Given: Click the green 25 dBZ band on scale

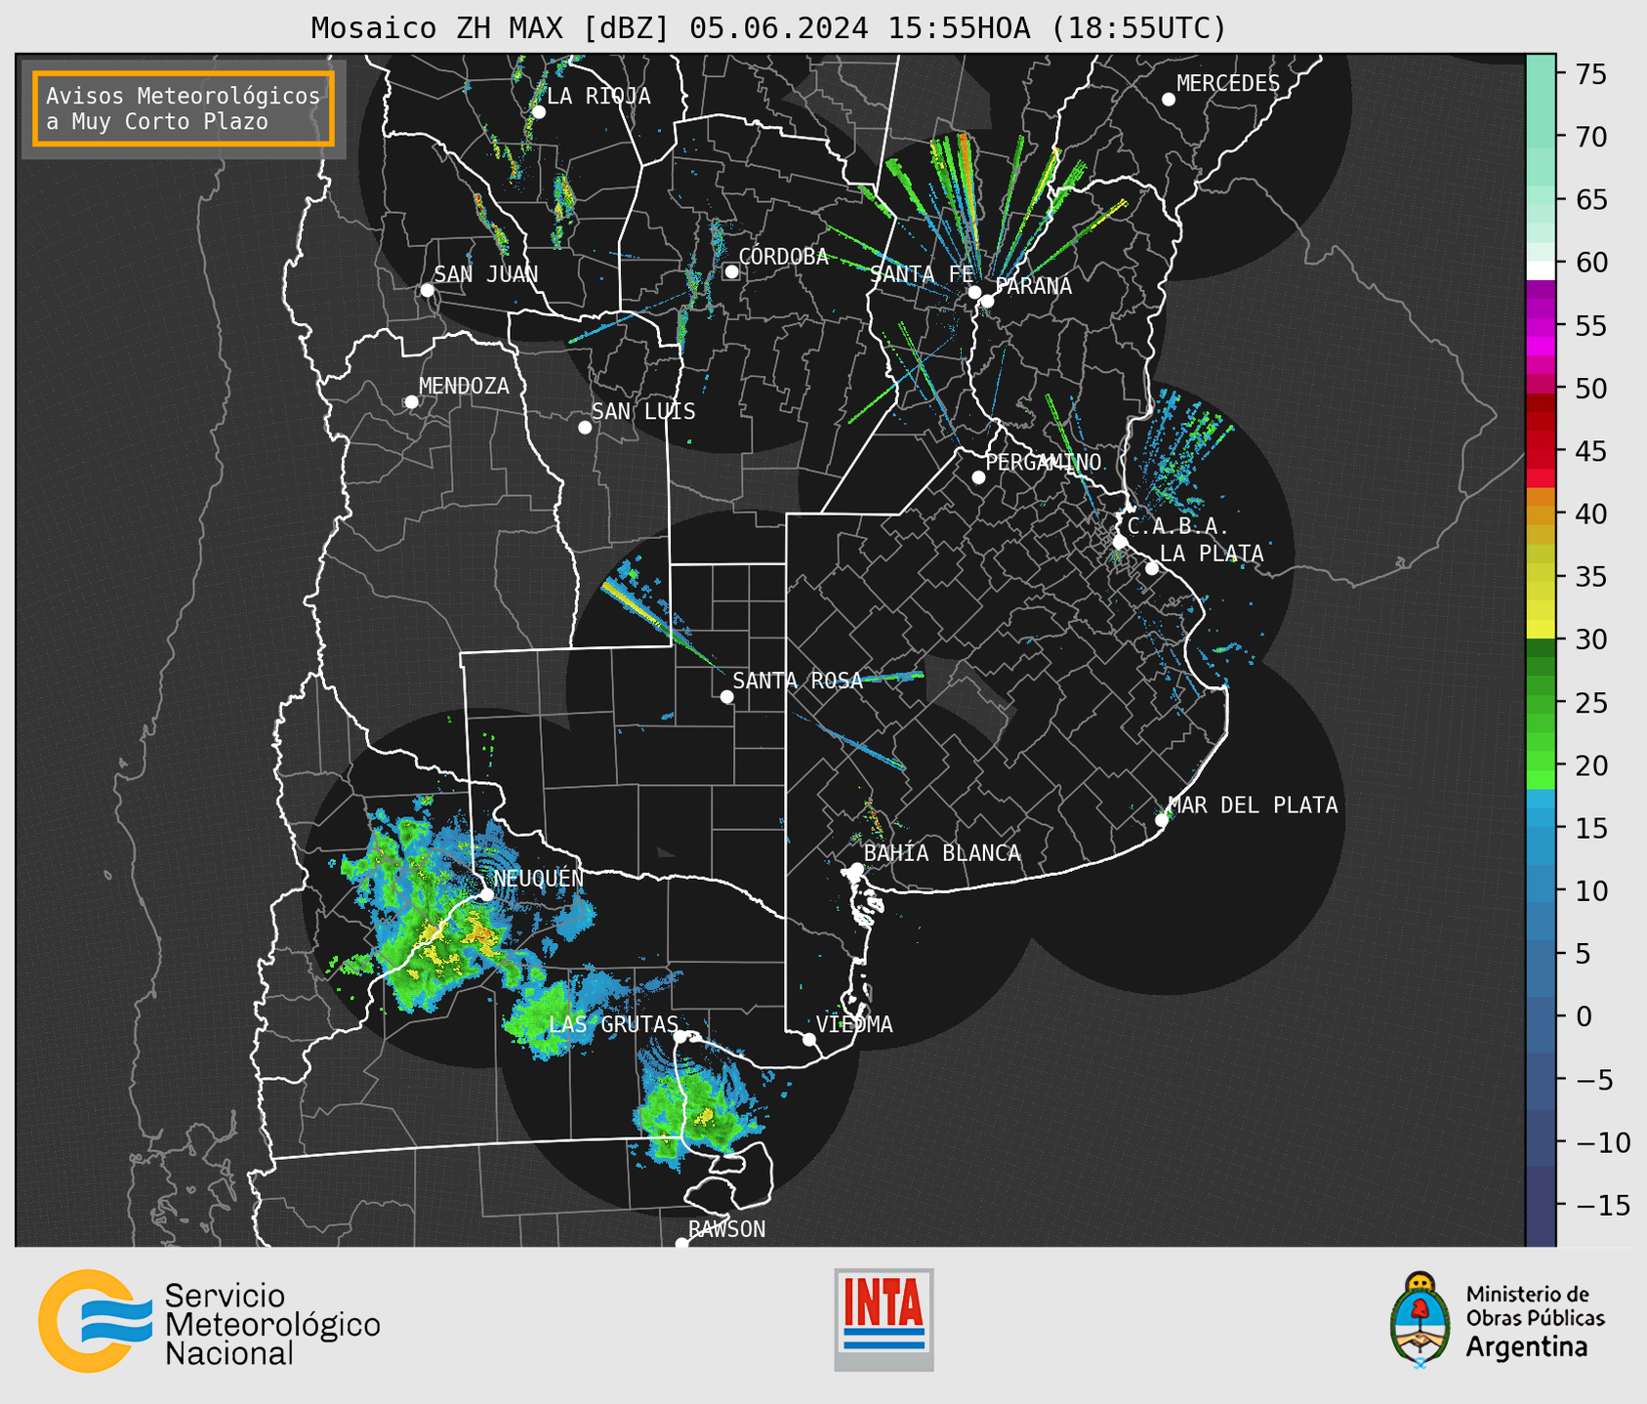Looking at the screenshot, I should tap(1540, 702).
